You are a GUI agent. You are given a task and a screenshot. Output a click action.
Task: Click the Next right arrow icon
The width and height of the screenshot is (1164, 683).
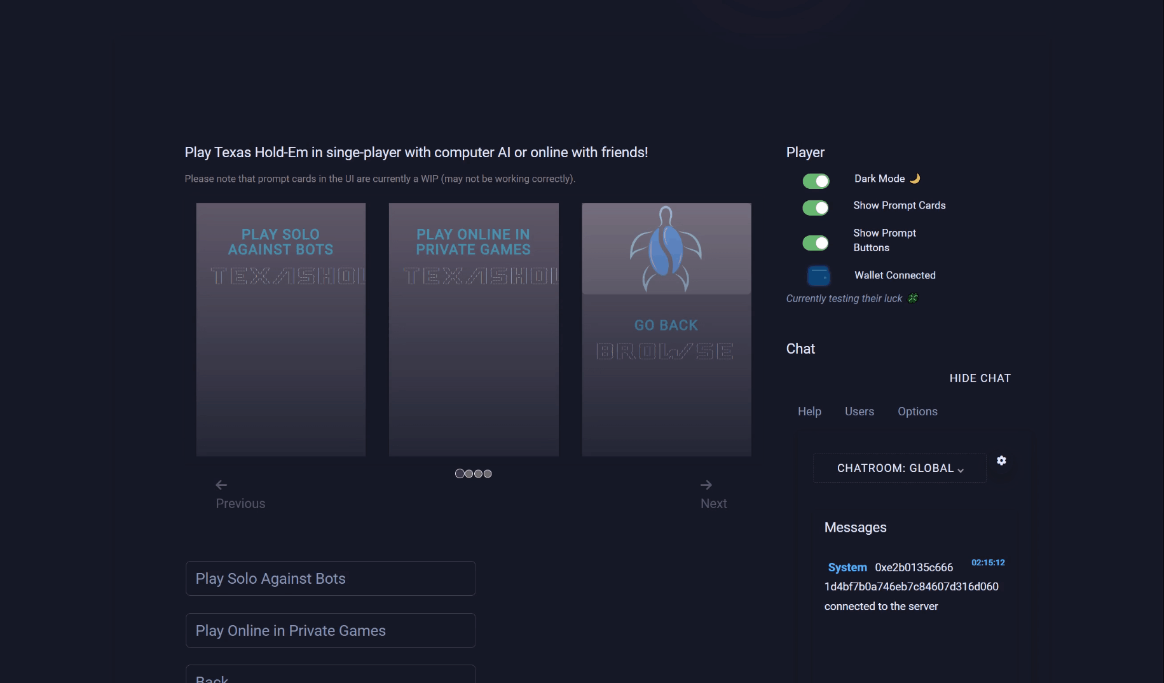click(706, 485)
